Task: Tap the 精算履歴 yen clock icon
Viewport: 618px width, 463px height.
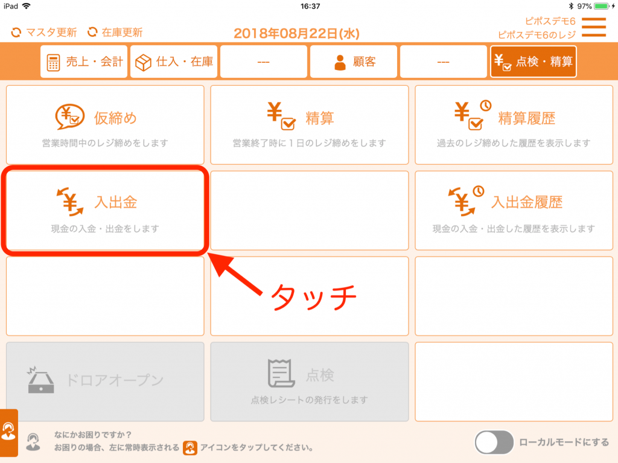Action: click(x=472, y=115)
